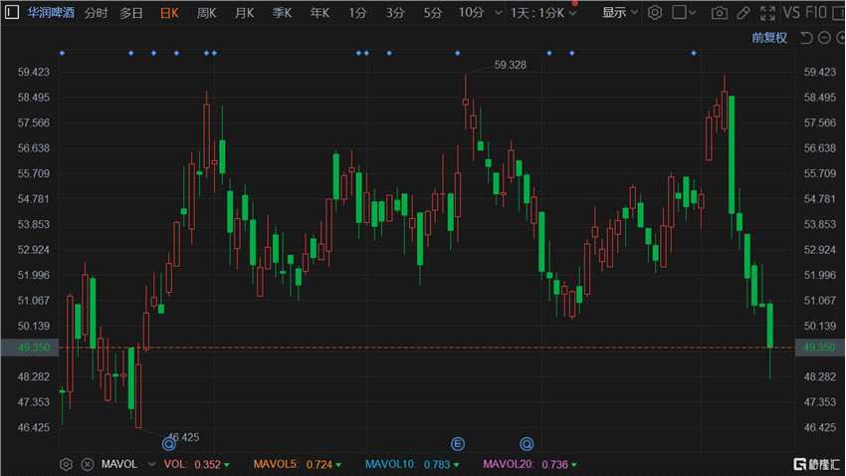The width and height of the screenshot is (846, 476).
Task: Click the VOL 0.352 value
Action: coord(208,464)
